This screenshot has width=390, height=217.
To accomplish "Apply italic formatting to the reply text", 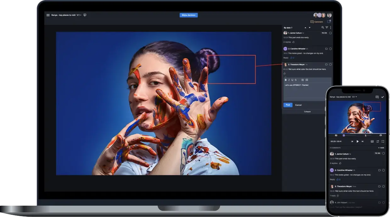I will click(289, 79).
